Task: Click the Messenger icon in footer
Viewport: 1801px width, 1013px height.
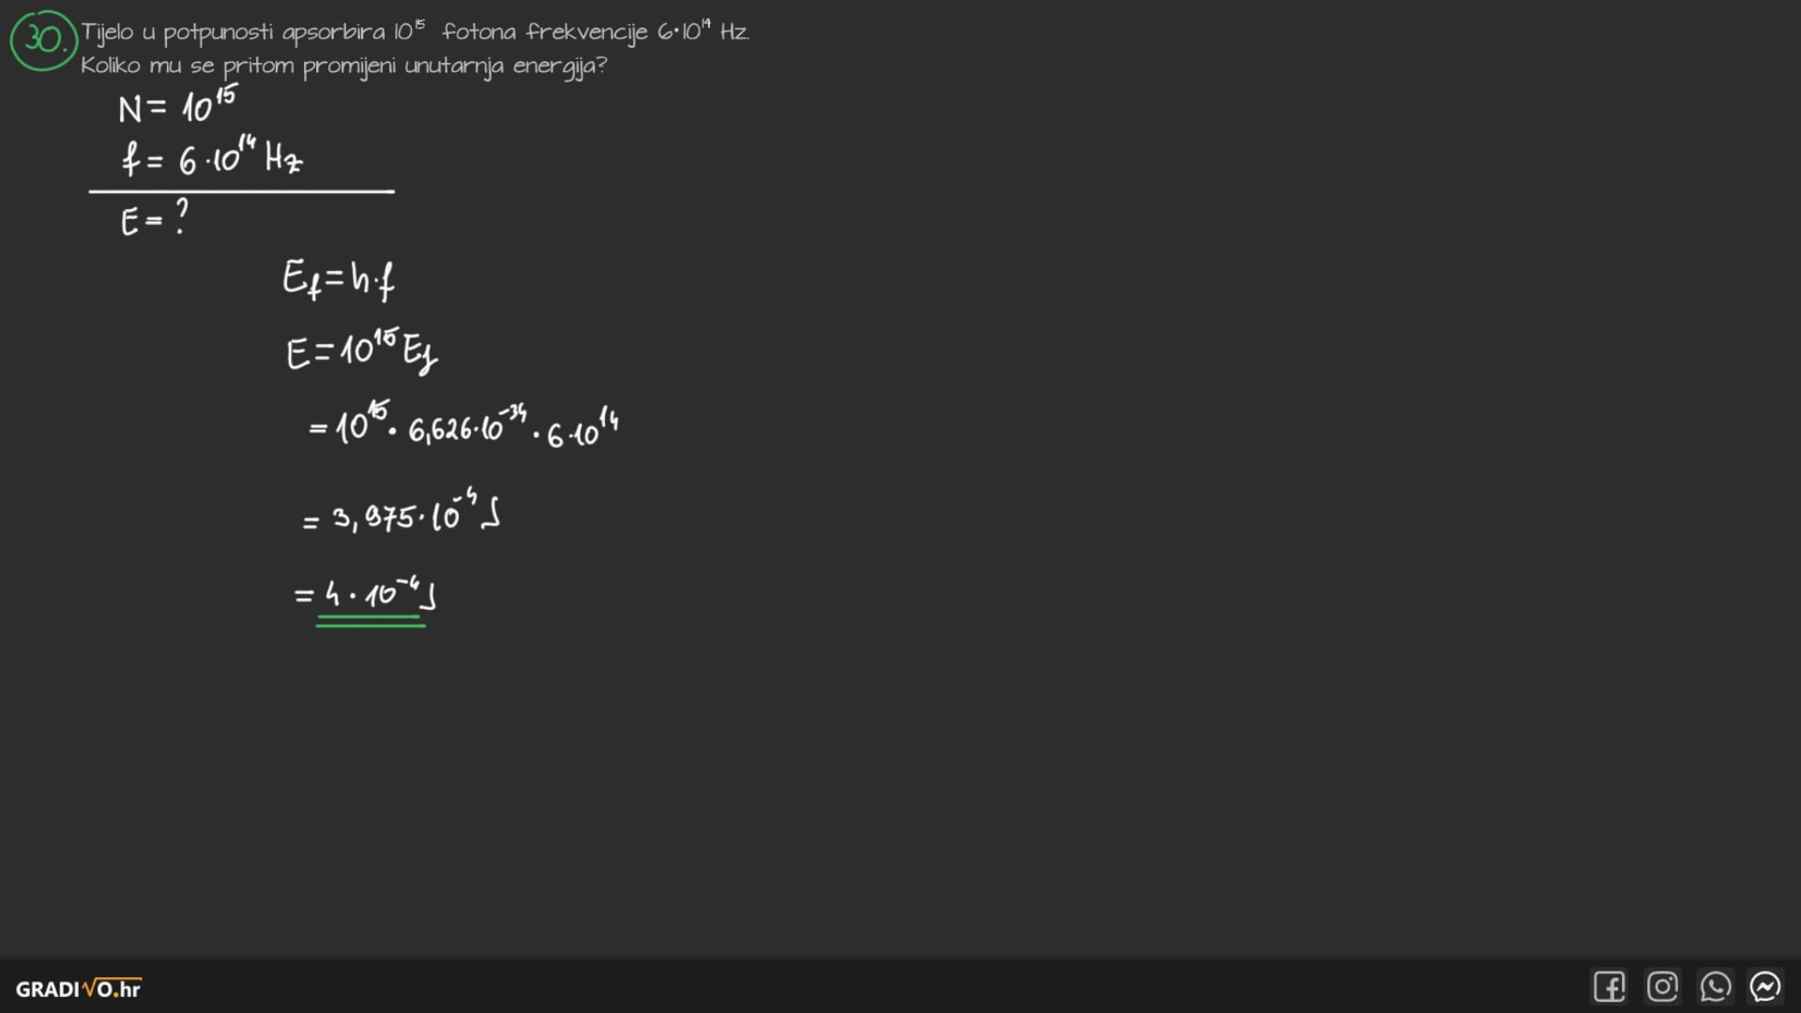Action: pos(1765,987)
